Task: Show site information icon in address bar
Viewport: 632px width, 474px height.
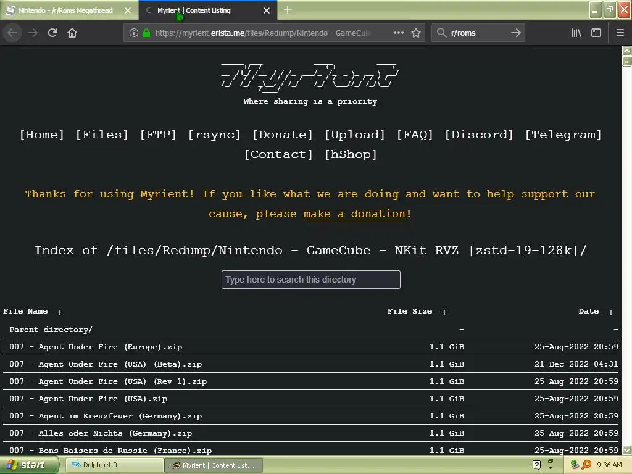Action: pos(133,33)
